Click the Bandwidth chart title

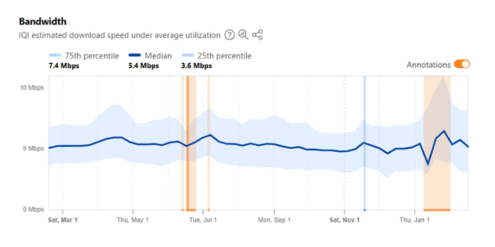tap(43, 21)
